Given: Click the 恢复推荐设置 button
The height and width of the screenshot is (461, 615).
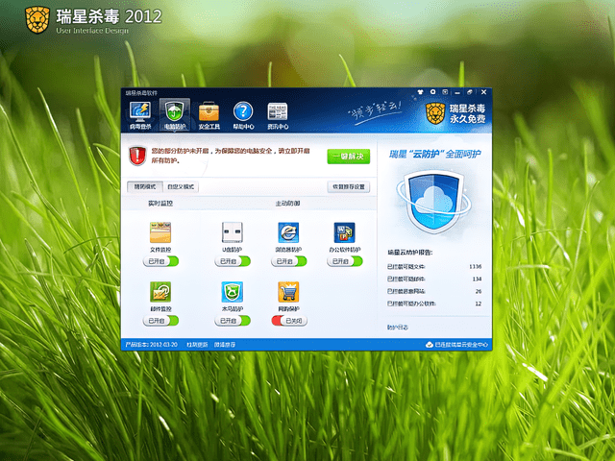Looking at the screenshot, I should point(349,187).
